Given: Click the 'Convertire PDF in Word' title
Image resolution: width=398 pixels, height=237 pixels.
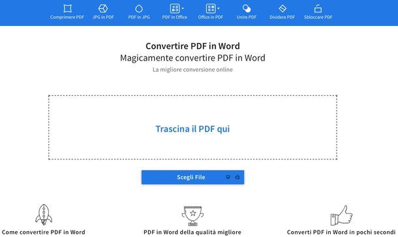Looking at the screenshot, I should pos(192,46).
